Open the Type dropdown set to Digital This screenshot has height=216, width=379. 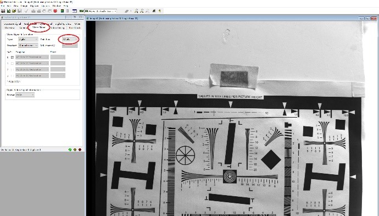(28, 39)
